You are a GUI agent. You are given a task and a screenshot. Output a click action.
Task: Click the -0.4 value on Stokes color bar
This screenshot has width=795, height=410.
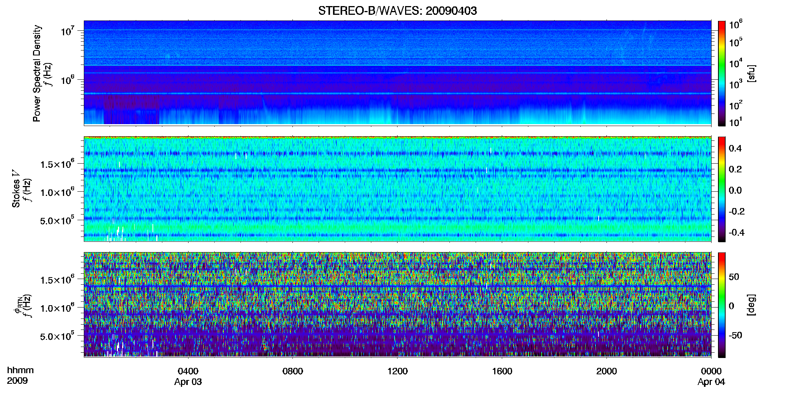coord(736,232)
